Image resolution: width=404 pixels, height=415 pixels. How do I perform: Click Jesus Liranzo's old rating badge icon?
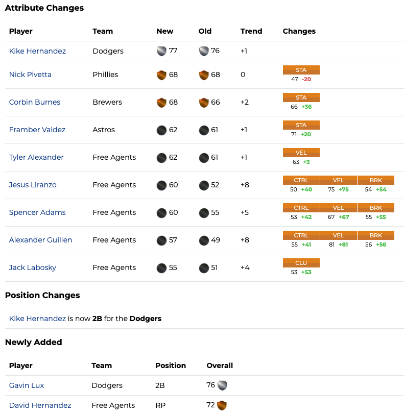point(204,185)
